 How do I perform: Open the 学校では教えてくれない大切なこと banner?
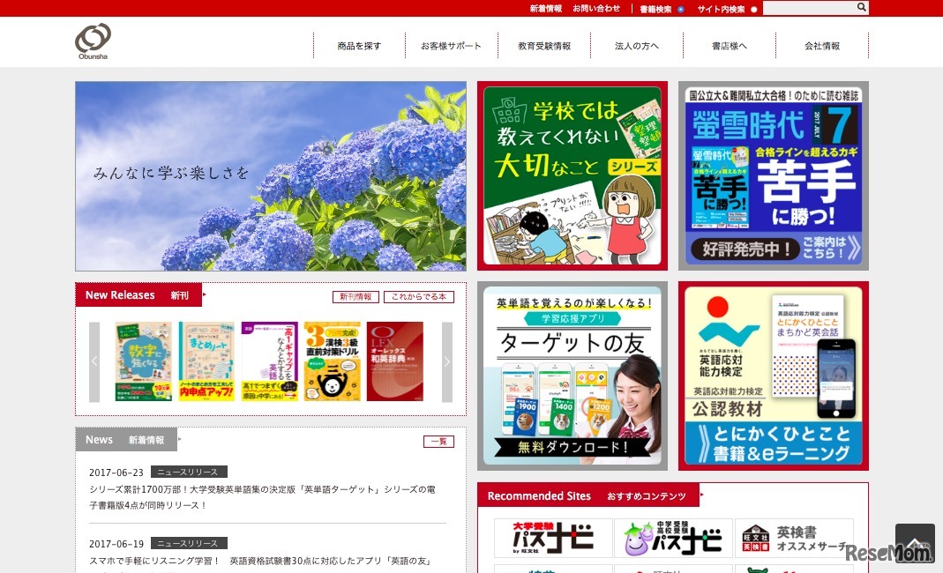point(572,175)
